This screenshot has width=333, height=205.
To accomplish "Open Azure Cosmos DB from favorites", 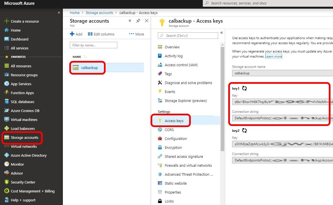I will click(x=25, y=111).
